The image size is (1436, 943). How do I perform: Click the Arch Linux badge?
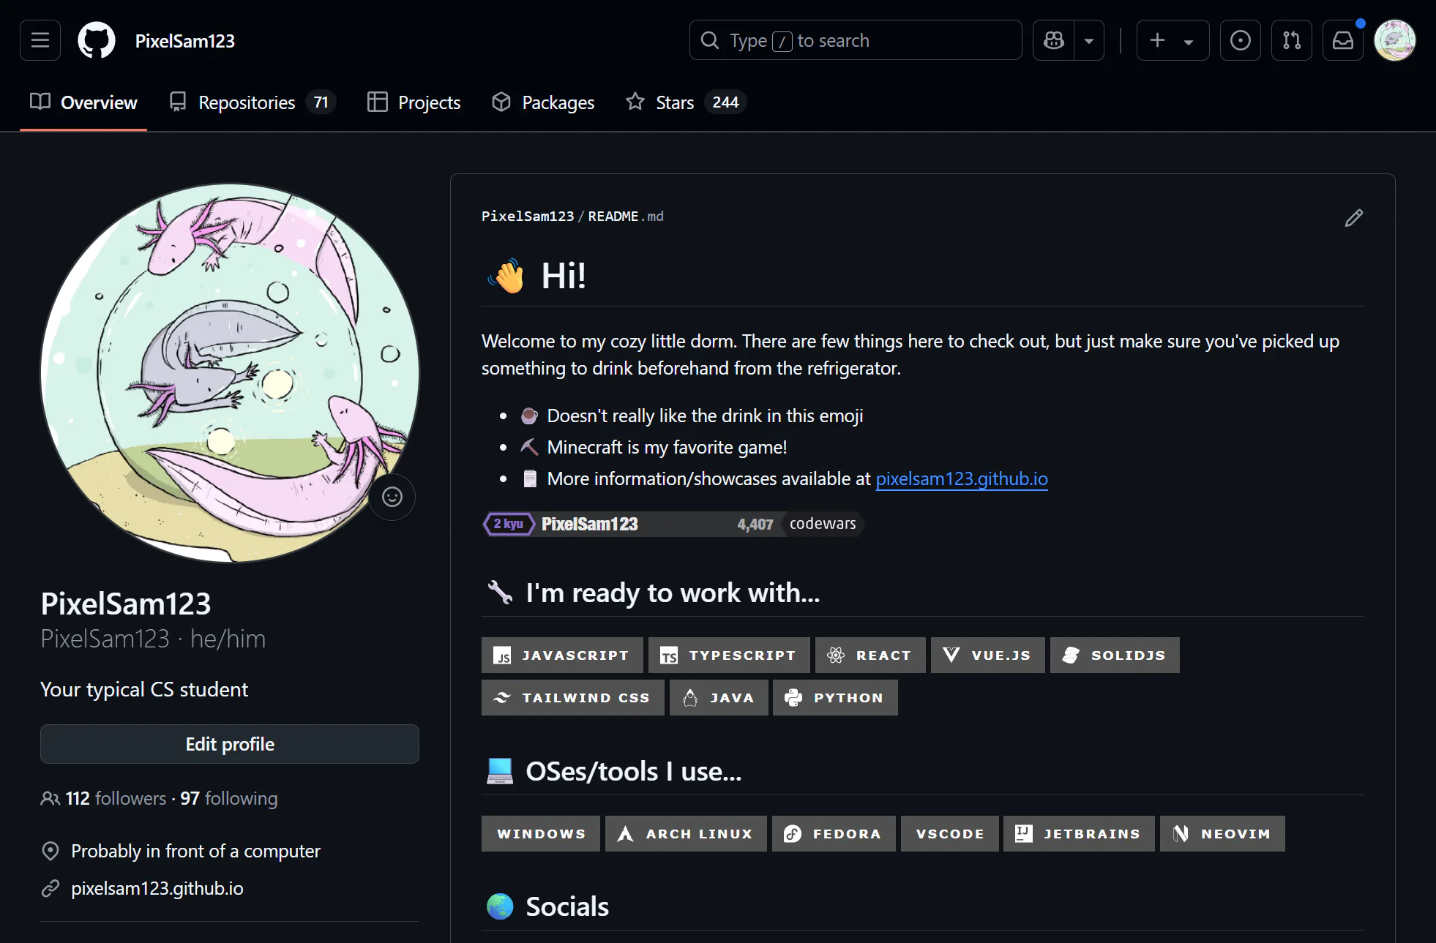(686, 833)
